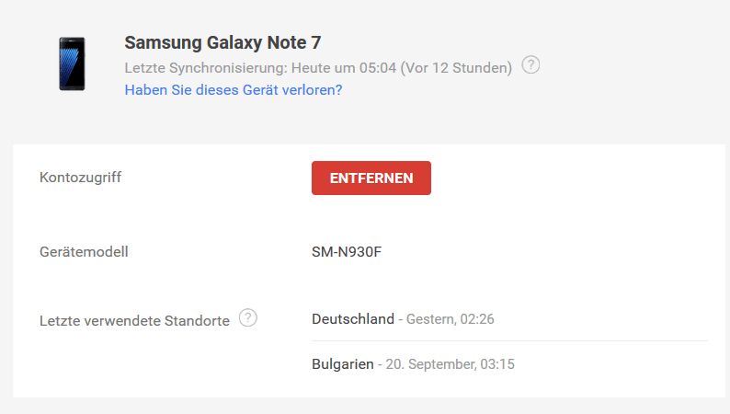Click the divider line between Deutschland and Bulgarien
Image resolution: width=730 pixels, height=414 pixels.
(x=509, y=341)
